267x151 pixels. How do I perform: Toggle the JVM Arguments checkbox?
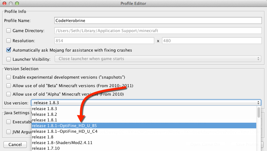click(x=9, y=132)
